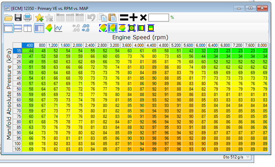Switch to the 2D line graph view
The height and width of the screenshot is (167, 275).
click(x=58, y=28)
